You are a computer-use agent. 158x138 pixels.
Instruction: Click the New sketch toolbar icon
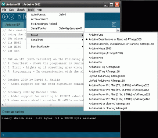[19, 17]
